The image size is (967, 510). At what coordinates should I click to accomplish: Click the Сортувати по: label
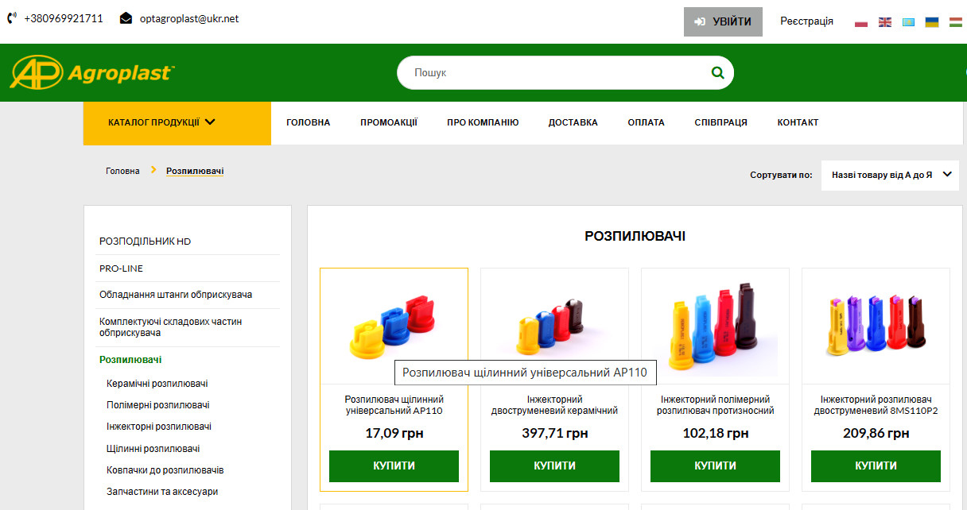click(781, 175)
